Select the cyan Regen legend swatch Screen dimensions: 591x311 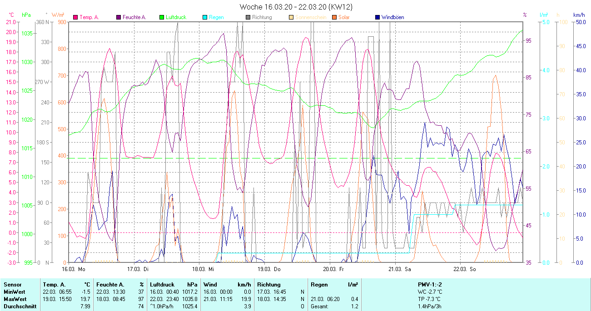205,17
